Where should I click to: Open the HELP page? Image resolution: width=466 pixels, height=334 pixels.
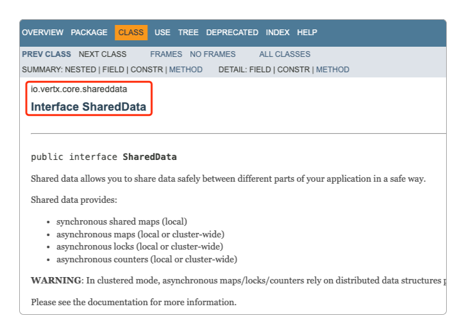307,33
